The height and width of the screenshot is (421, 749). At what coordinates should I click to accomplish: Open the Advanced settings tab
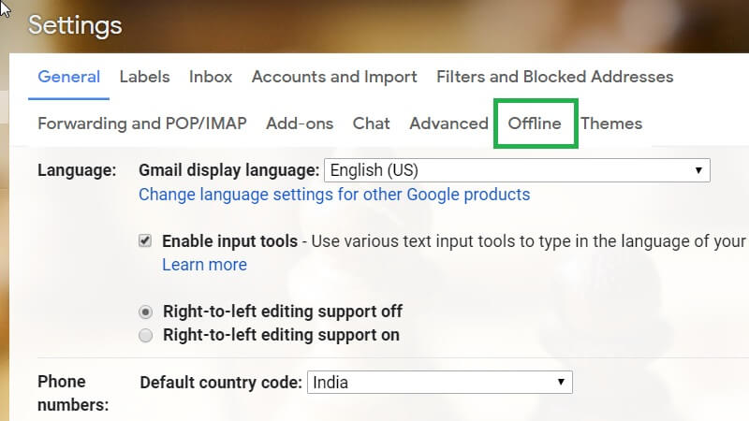pyautogui.click(x=448, y=123)
